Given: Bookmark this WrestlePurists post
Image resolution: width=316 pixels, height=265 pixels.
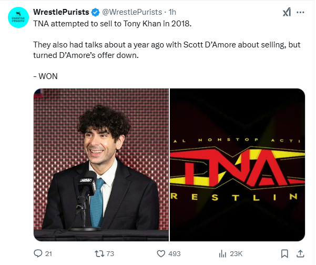Looking at the screenshot, I should tap(284, 253).
